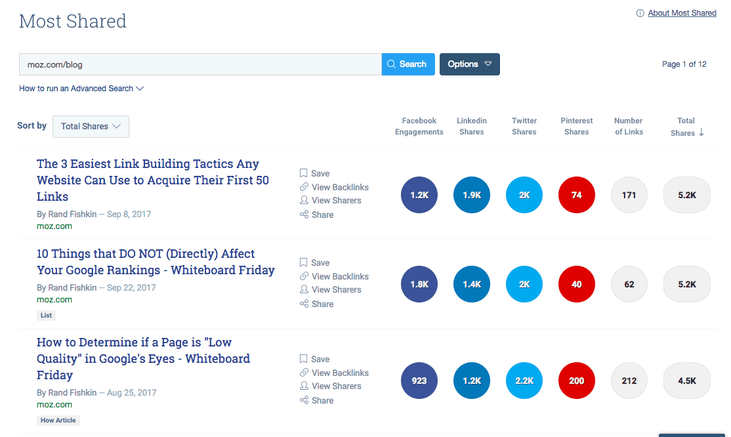Open the About Most Shared link
731x437 pixels.
[682, 12]
